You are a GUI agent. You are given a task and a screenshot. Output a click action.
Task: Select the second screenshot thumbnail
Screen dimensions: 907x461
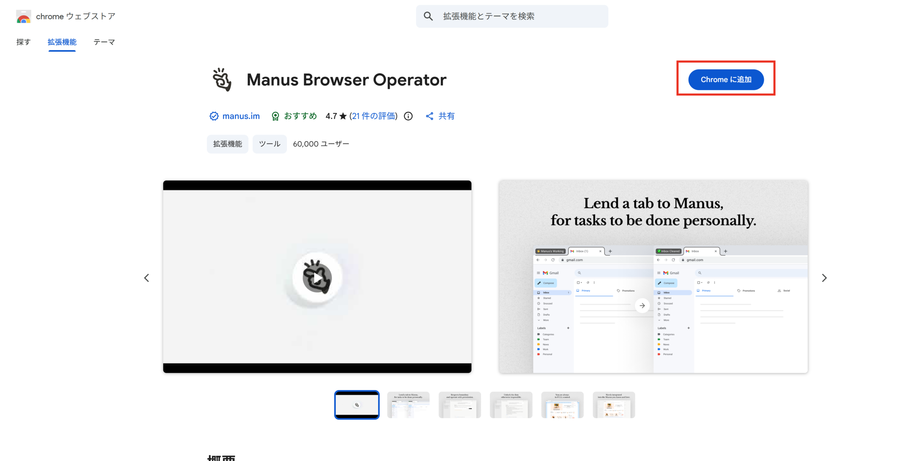pyautogui.click(x=408, y=405)
